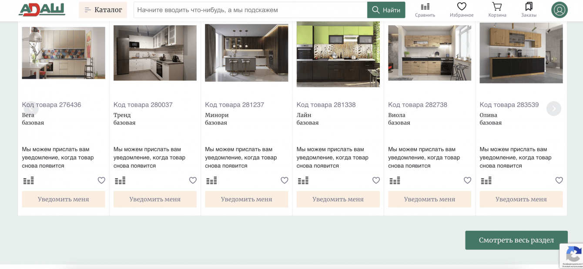Click the Адаш store logo
Viewport: 583px width, 269px height.
coord(42,9)
